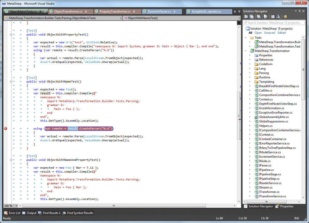Viewport: 309px width, 223px height.
Task: Click the pin icon on DynamicParser.cs tab
Action: click(x=174, y=12)
